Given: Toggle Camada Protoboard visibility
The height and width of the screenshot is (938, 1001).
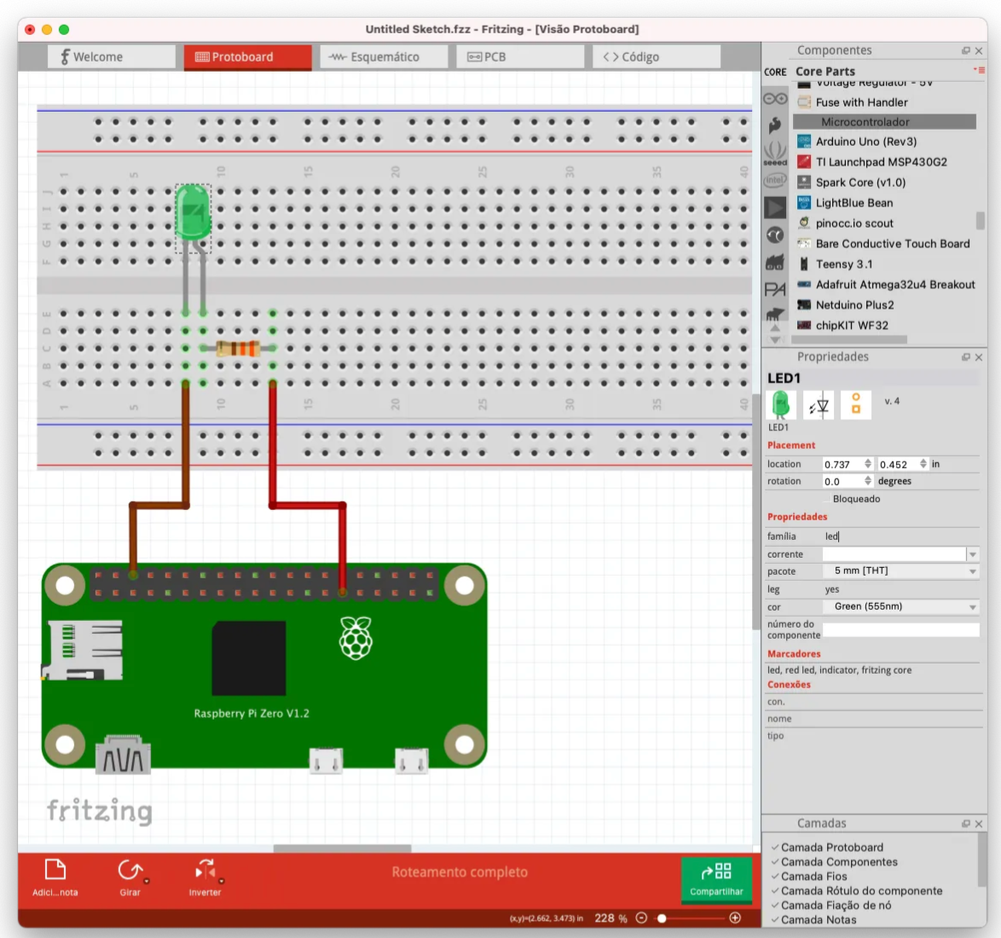Looking at the screenshot, I should [x=774, y=848].
